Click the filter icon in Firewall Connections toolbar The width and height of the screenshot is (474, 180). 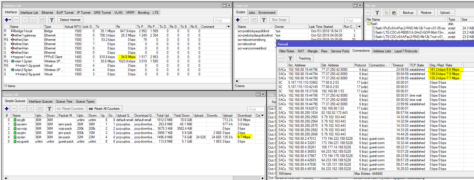[x=290, y=58]
